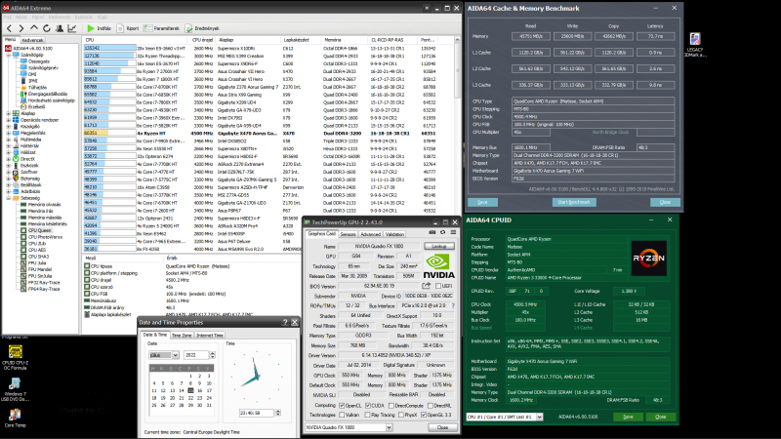Collapse the Számítógép tree node
The image size is (781, 439).
[x=9, y=55]
